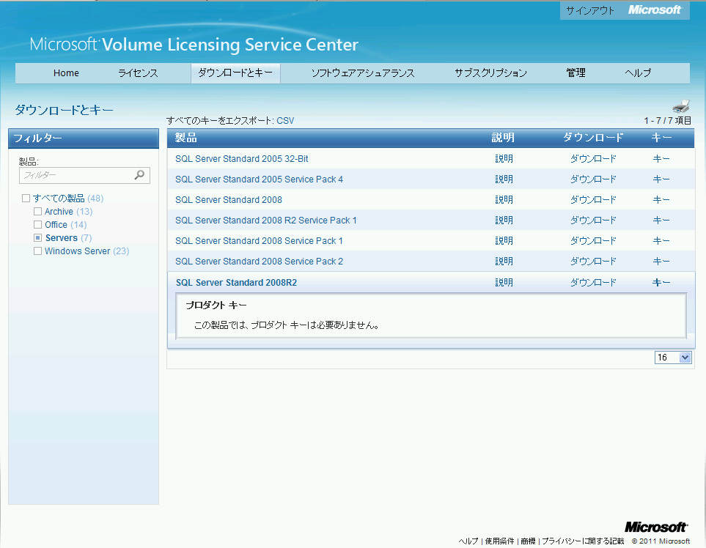Click the Servers (7) filter label
The image size is (706, 548).
68,237
